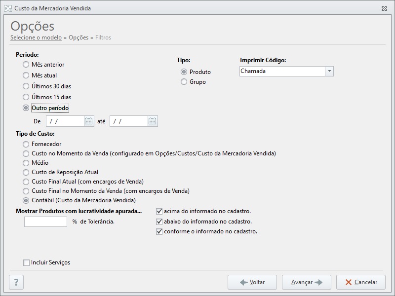This screenshot has height=296, width=395.
Task: Open the calendar picker for the até date
Action: [153, 121]
